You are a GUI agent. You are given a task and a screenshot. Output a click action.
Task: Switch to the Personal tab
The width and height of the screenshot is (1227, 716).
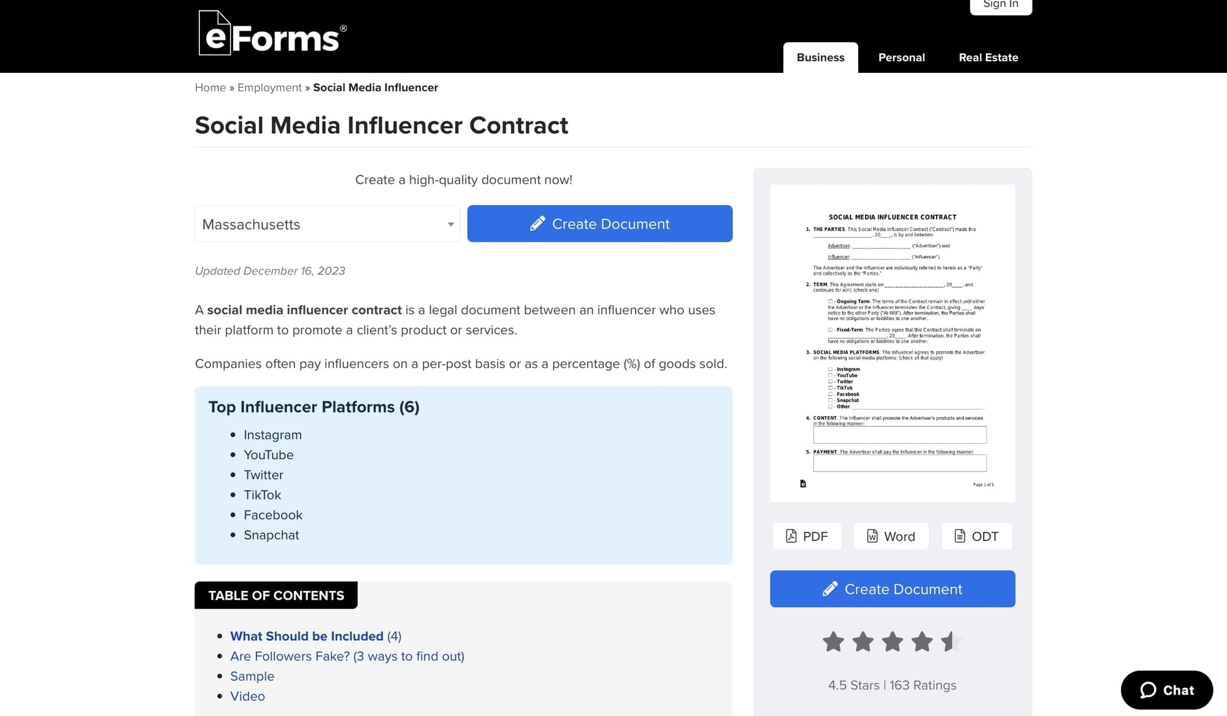902,57
